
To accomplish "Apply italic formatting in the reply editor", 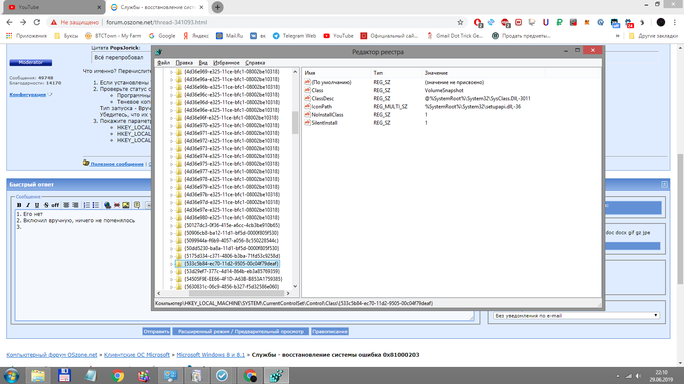I will [28, 205].
